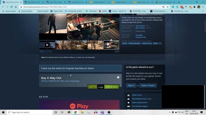The height and width of the screenshot is (115, 206).
Task: Show more bookmarks overflow chevron
Action: pos(203,11)
